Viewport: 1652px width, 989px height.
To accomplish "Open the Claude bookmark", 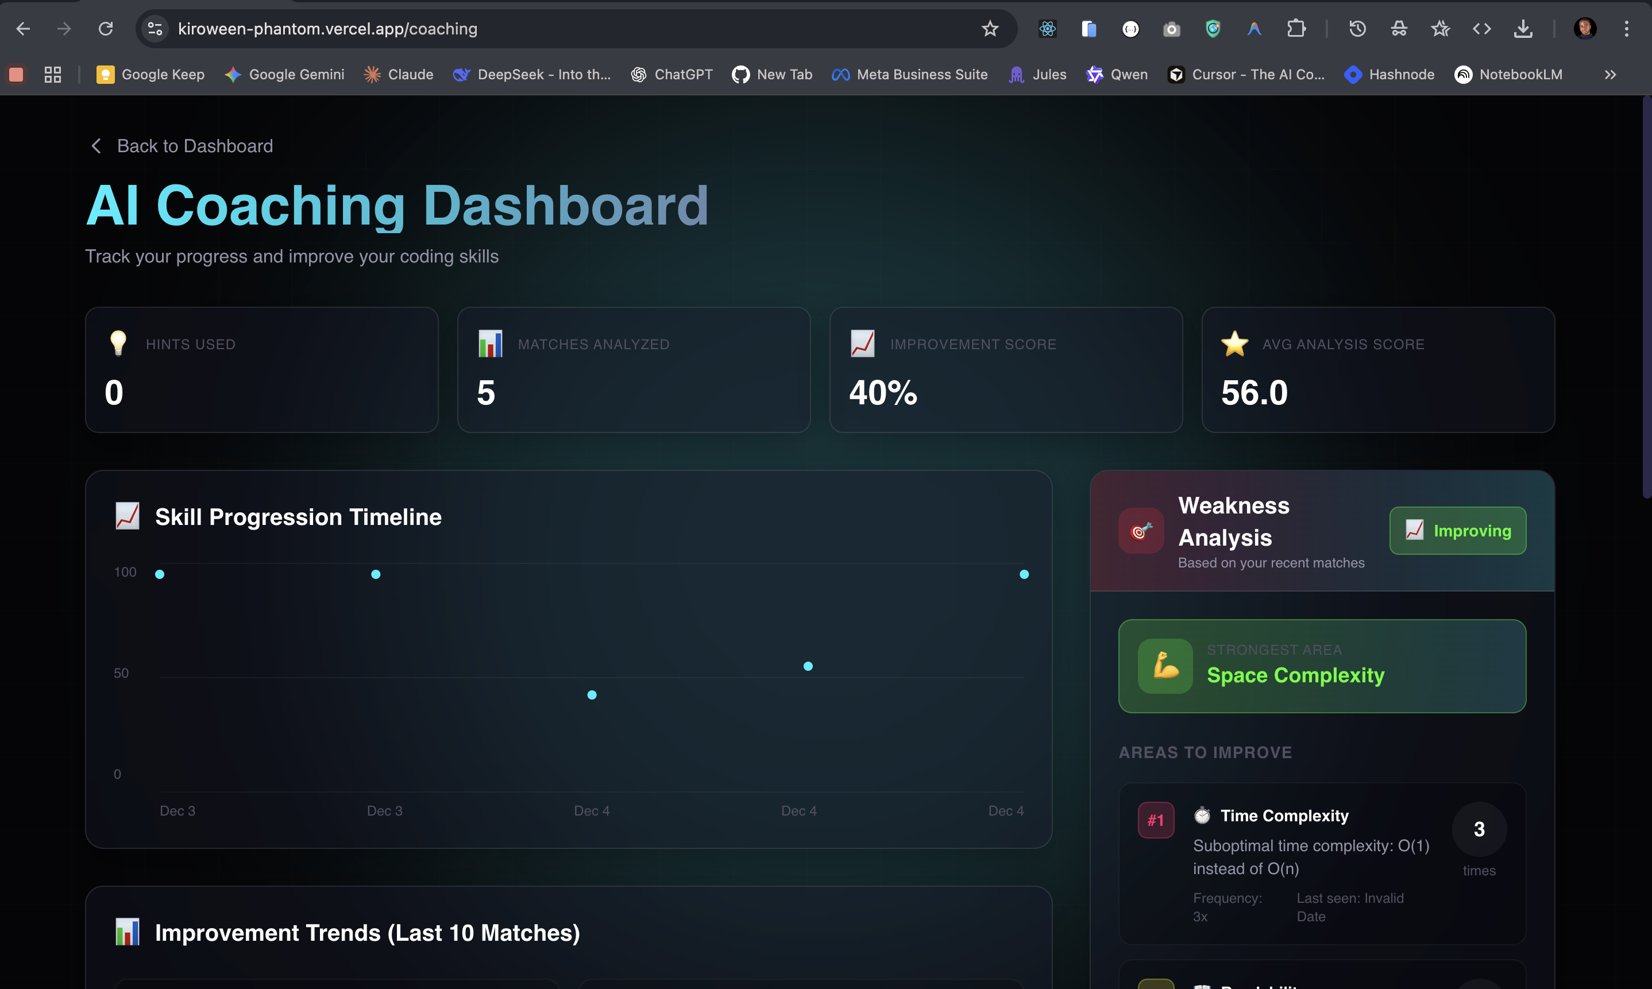I will coord(399,75).
